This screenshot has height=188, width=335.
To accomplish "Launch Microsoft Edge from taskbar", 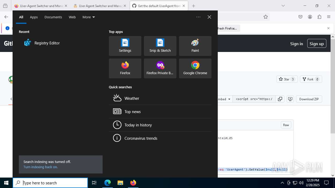I will point(108,183).
